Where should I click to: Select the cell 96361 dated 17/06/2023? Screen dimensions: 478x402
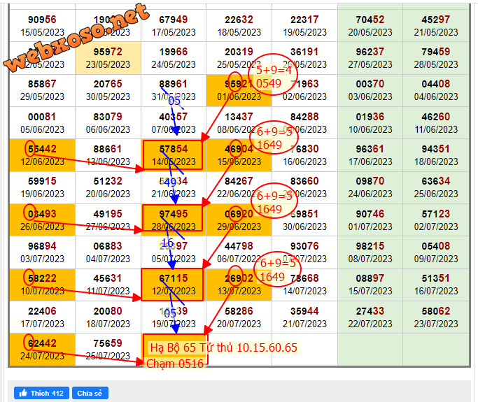pyautogui.click(x=370, y=155)
